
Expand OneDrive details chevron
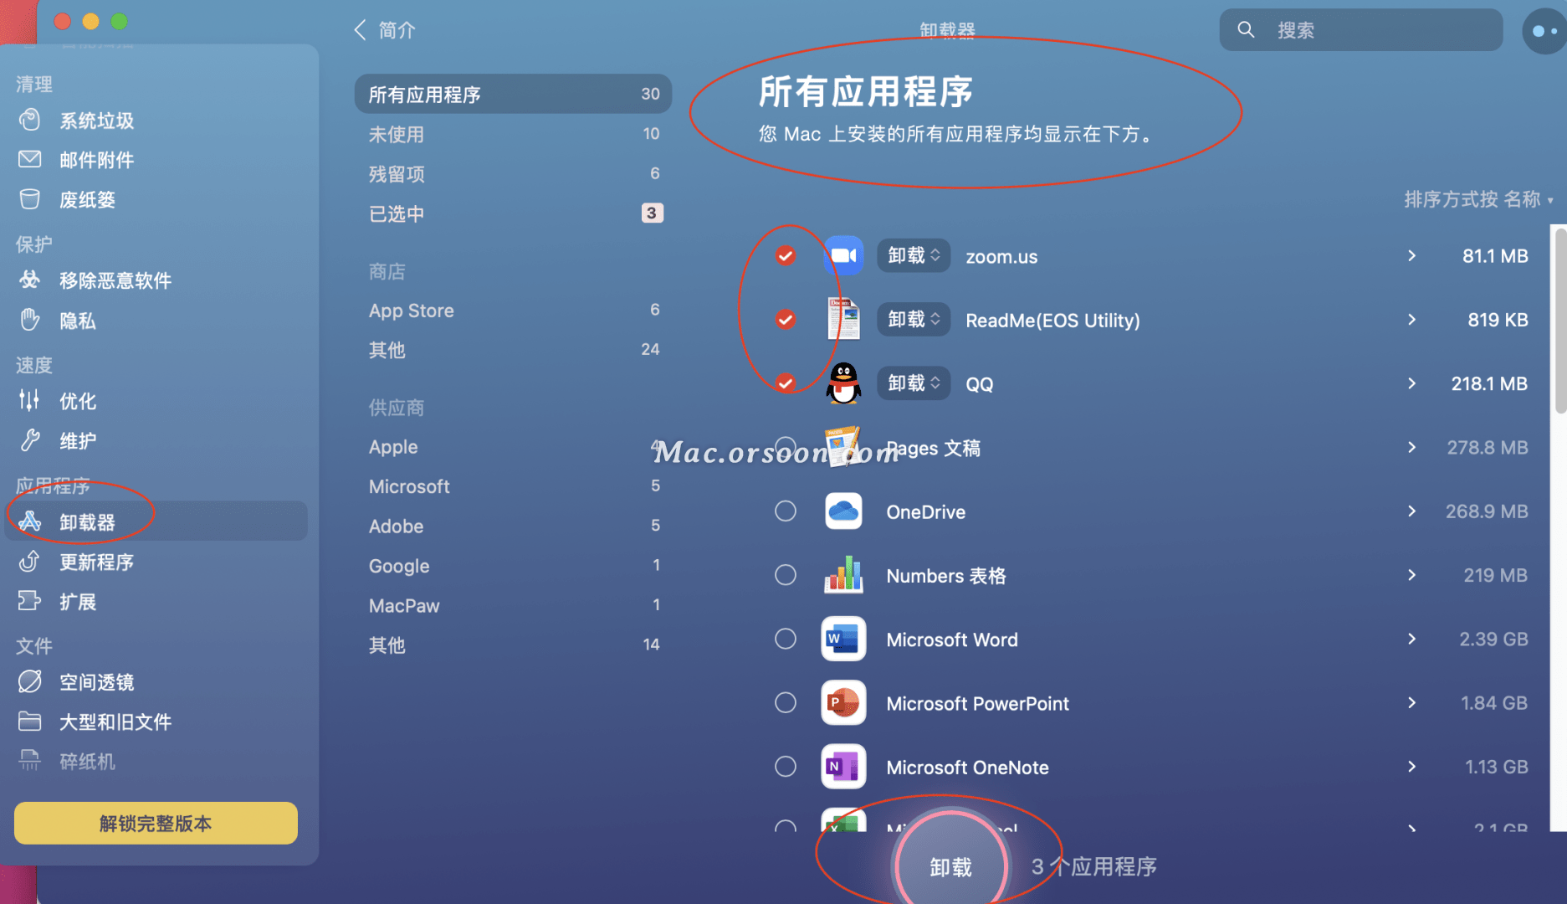1411,511
